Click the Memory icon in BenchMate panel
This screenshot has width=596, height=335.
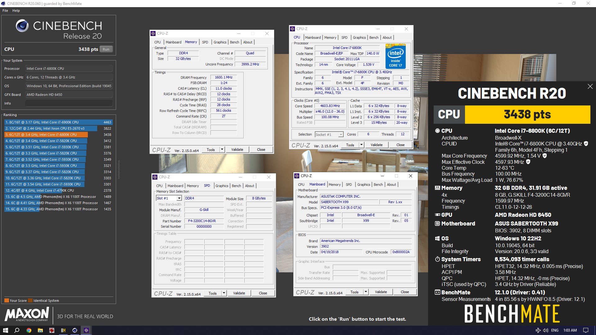437,188
